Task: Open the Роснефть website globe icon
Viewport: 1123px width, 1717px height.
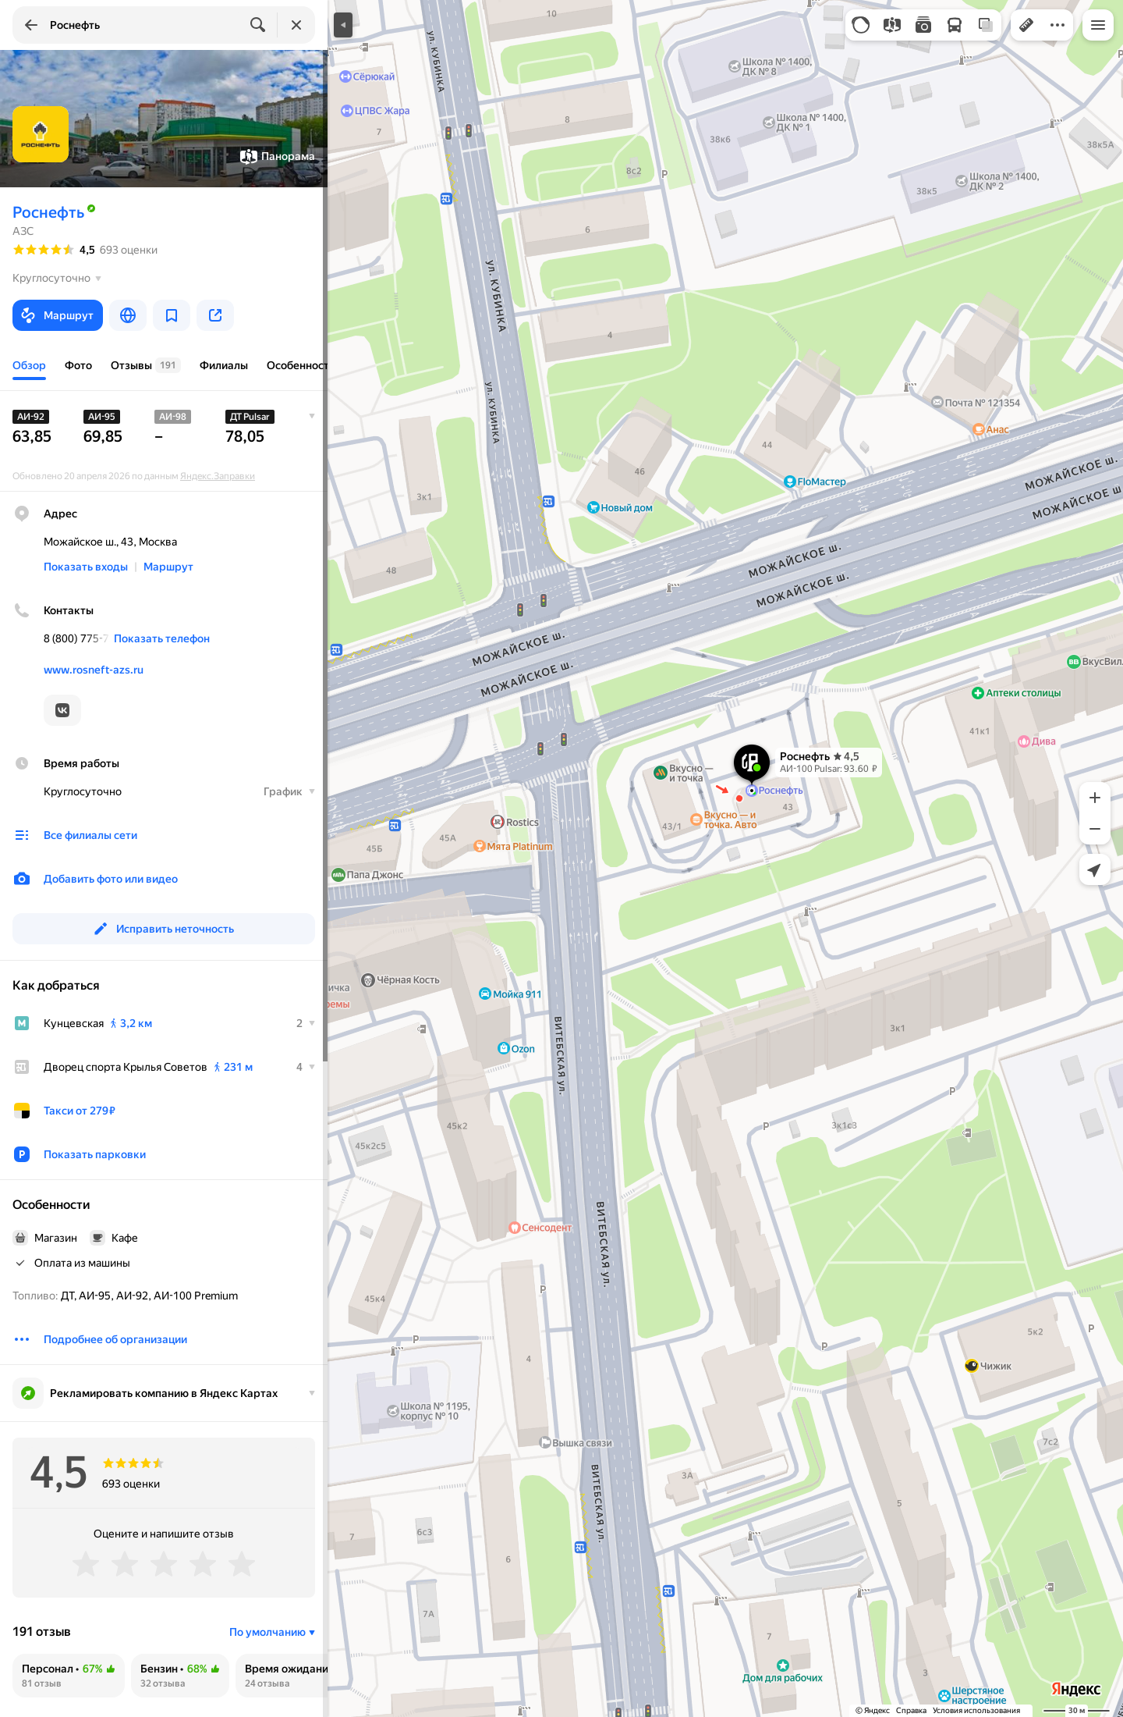Action: (128, 315)
